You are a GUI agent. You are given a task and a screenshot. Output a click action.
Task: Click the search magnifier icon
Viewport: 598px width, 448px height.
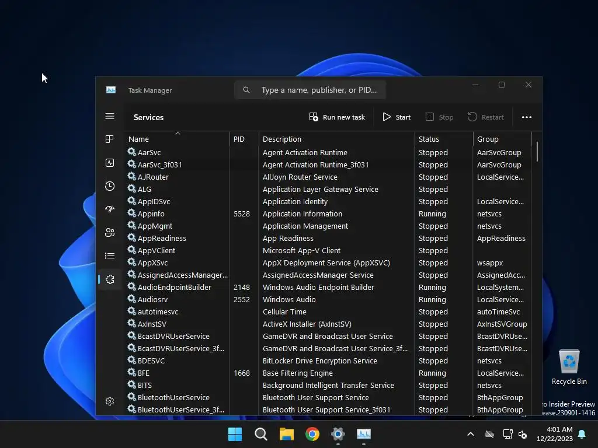click(246, 90)
